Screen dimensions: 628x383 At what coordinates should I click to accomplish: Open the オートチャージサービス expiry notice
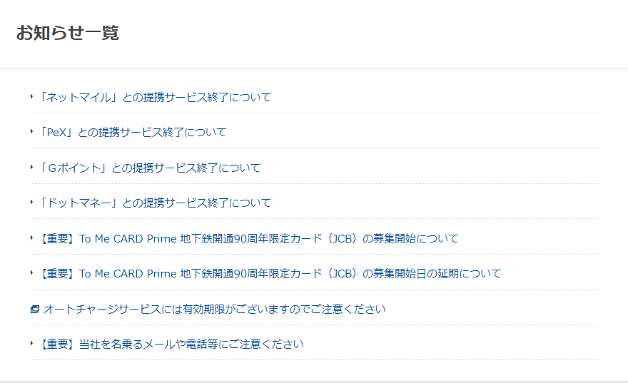(x=214, y=309)
